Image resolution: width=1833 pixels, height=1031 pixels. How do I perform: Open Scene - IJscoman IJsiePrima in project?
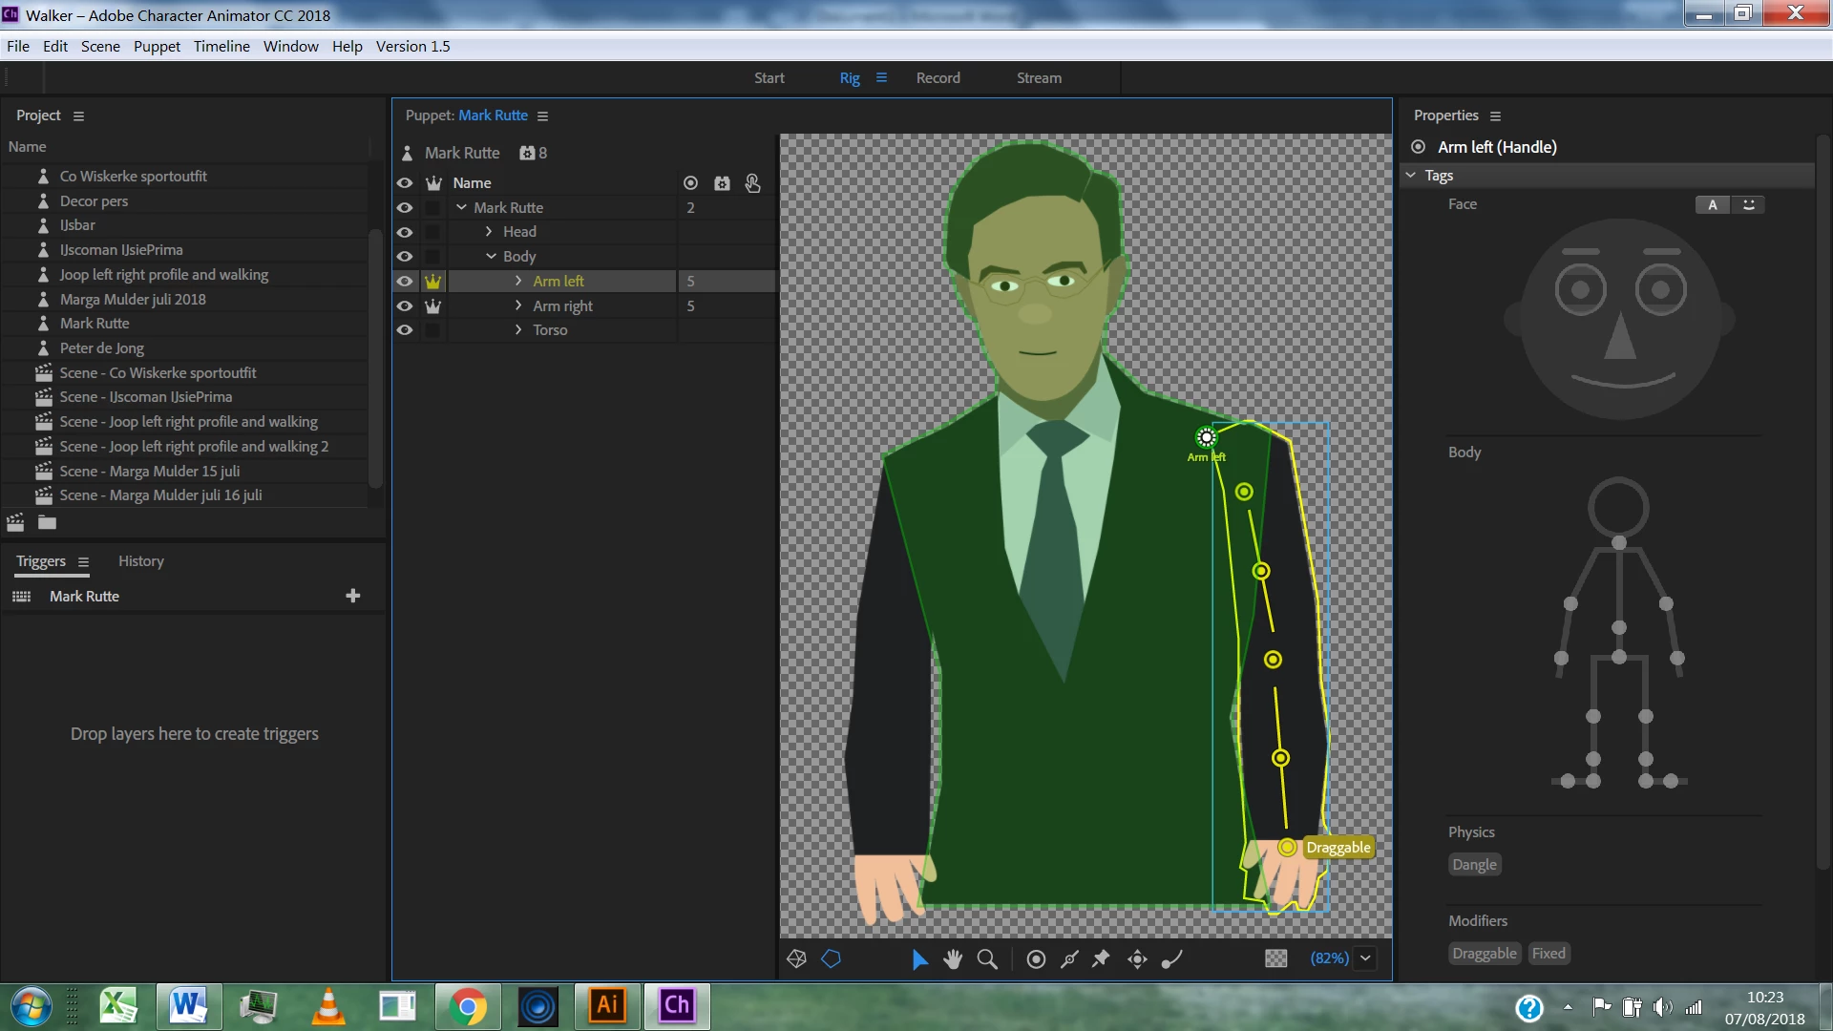(145, 397)
